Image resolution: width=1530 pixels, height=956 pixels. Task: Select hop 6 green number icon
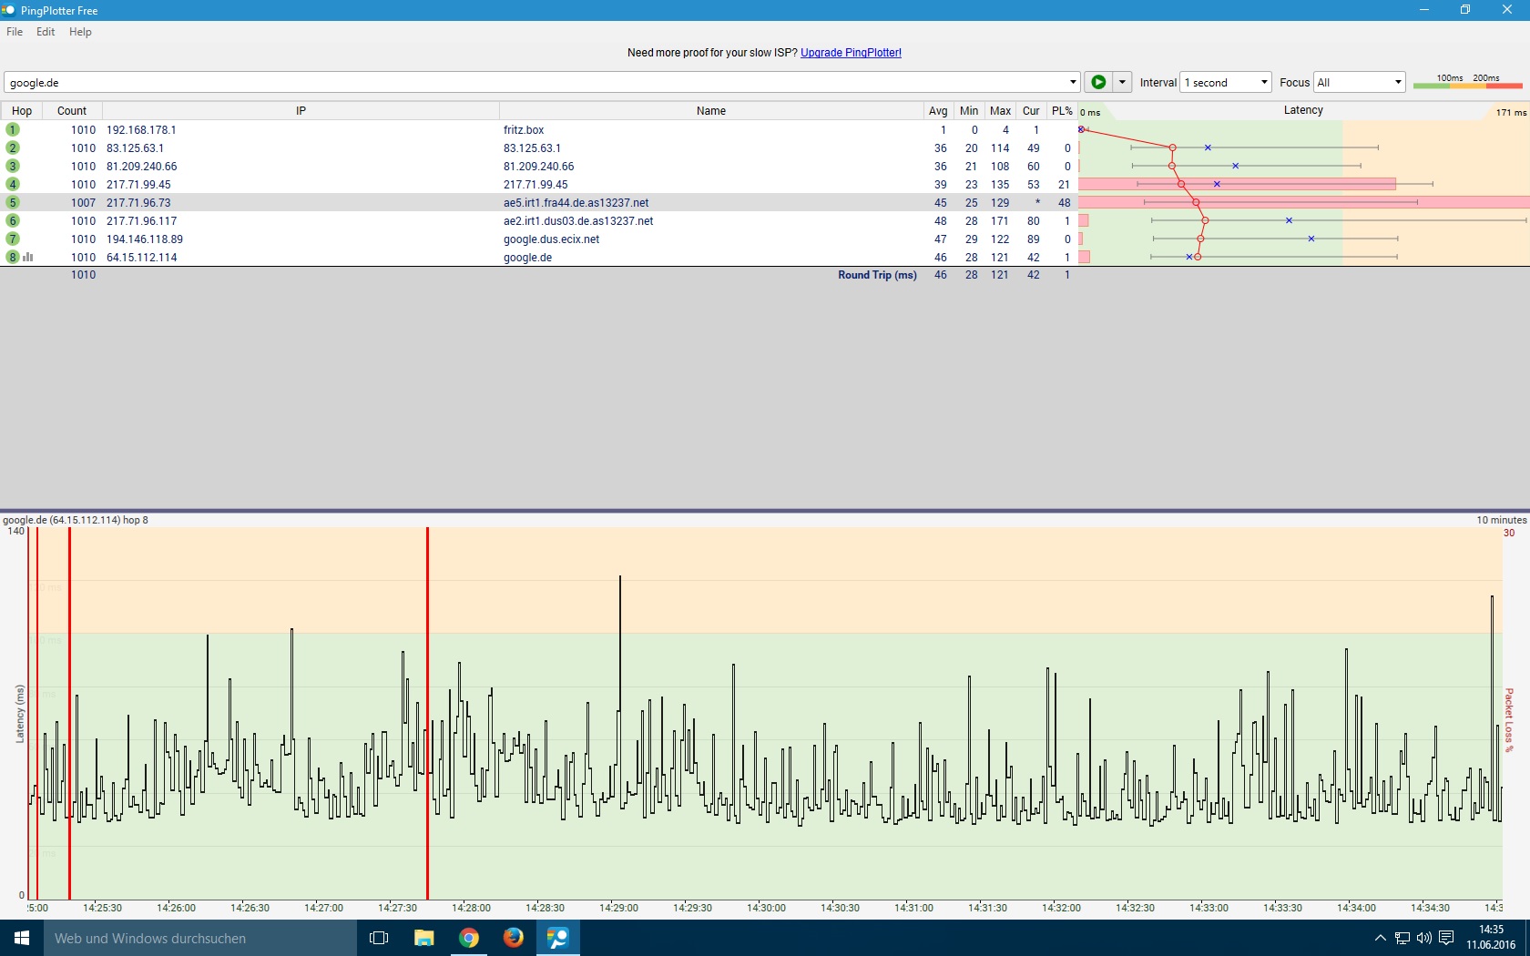click(x=13, y=220)
